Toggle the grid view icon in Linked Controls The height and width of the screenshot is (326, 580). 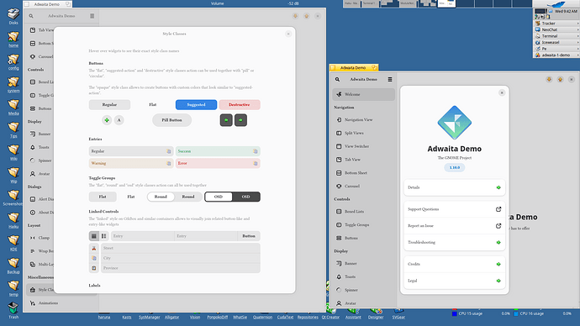94,236
